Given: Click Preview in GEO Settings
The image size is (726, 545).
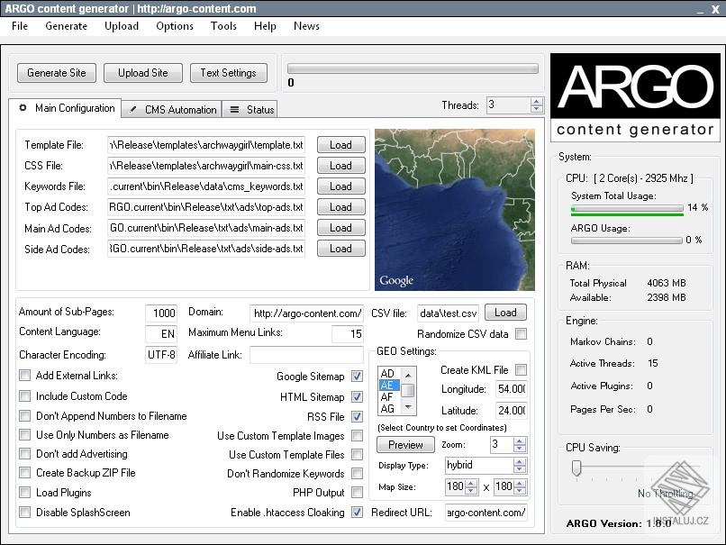Looking at the screenshot, I should click(x=404, y=444).
